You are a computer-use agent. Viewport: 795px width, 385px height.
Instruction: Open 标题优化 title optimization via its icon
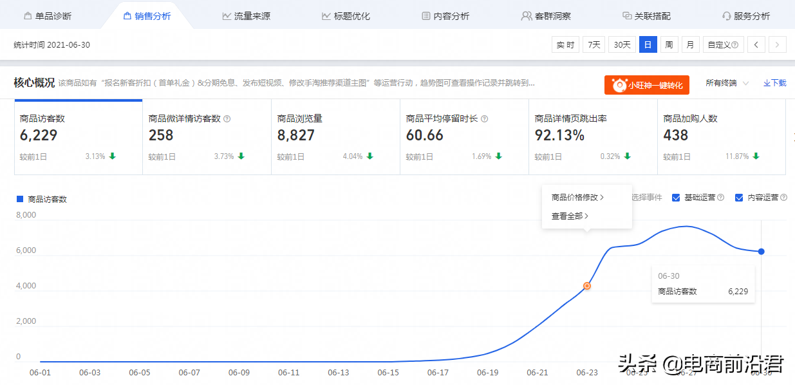click(327, 15)
